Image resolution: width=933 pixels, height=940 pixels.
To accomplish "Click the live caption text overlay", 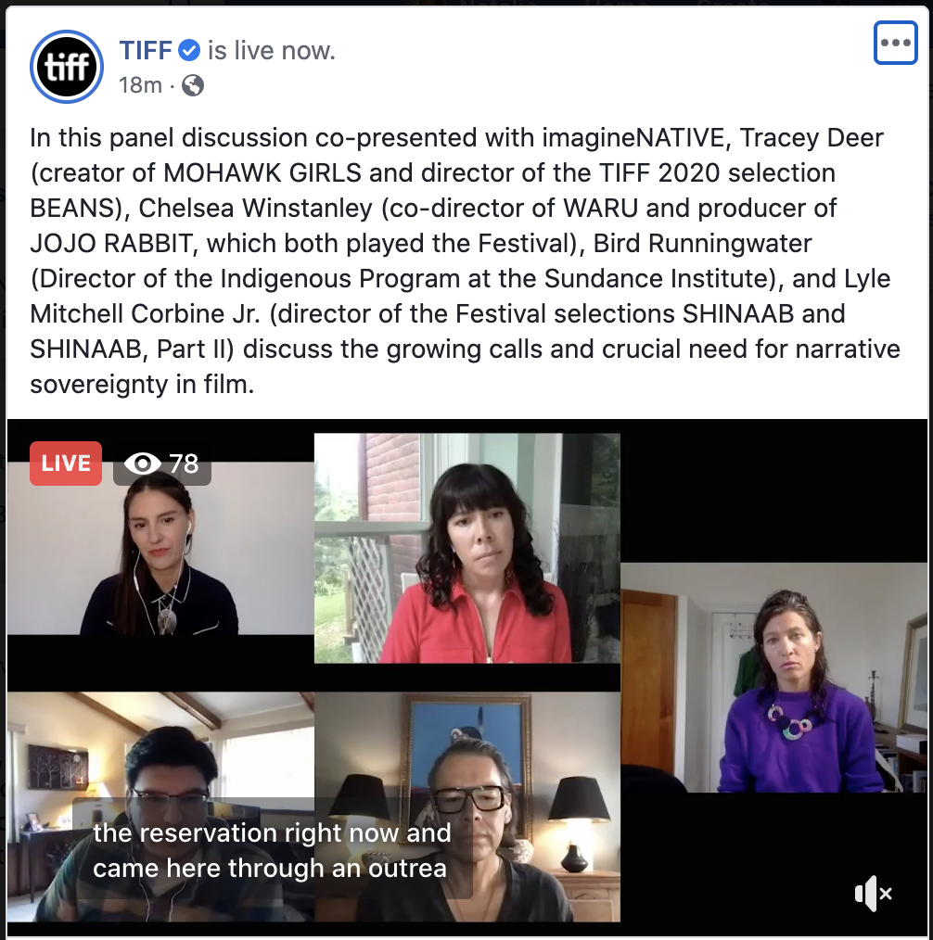I will tap(273, 850).
